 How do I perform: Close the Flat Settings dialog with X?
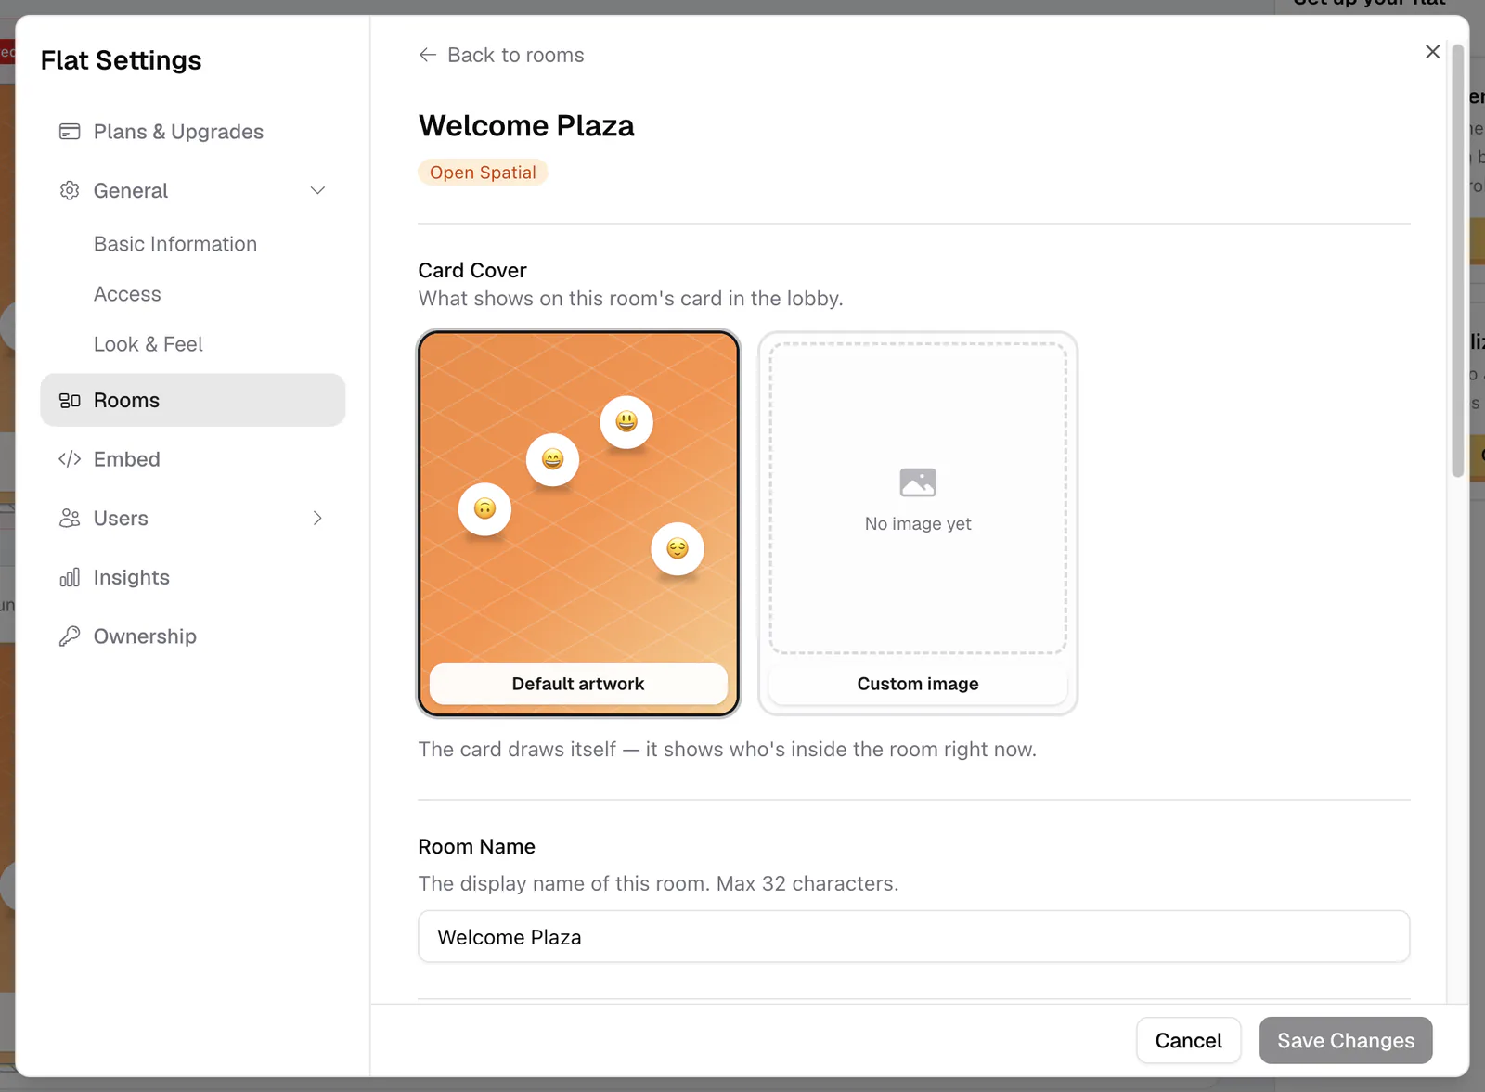[x=1432, y=52]
